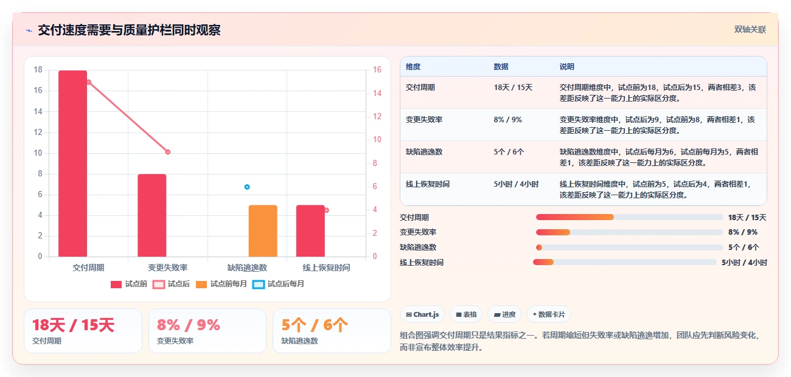Click the 交付周期 description cell in table

point(660,92)
